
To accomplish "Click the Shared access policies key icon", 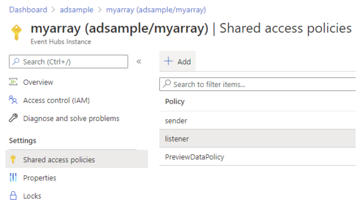I will 13,159.
